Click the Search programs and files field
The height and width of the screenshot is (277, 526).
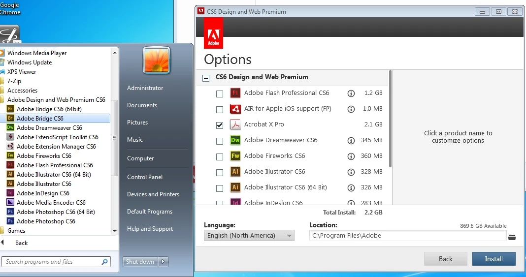(x=56, y=262)
